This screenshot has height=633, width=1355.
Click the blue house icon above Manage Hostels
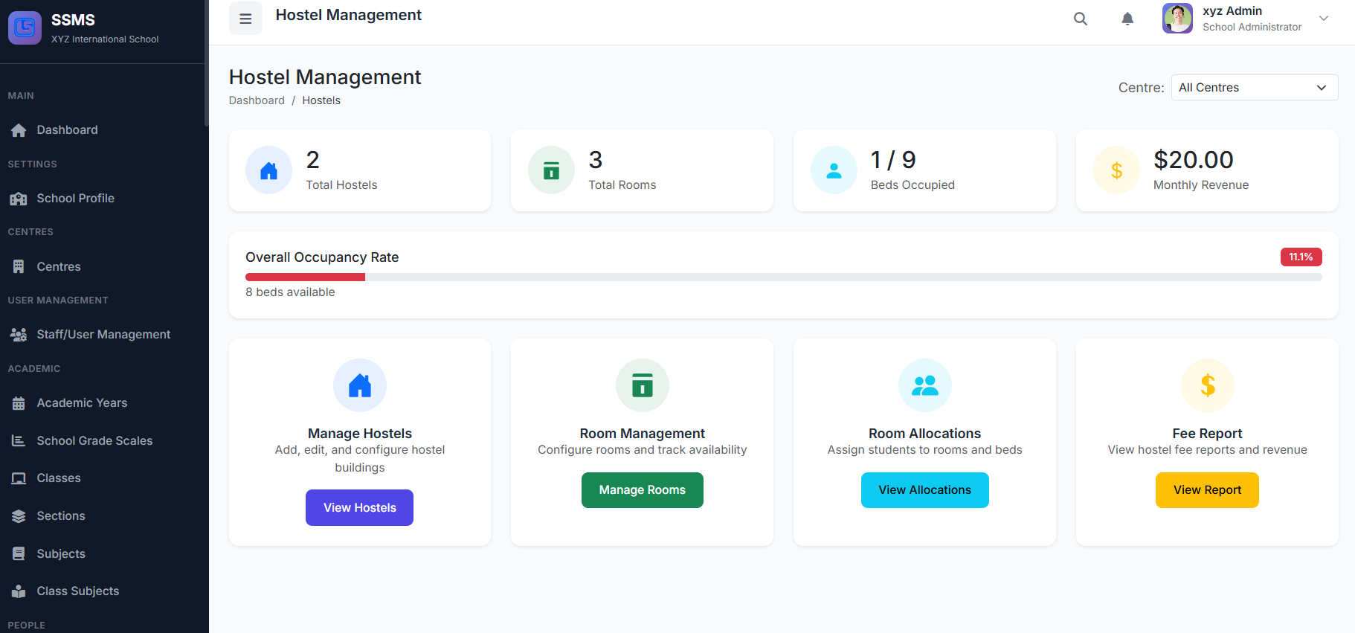(x=360, y=385)
